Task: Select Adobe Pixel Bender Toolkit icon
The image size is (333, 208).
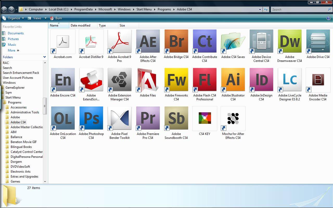Action: 119,119
